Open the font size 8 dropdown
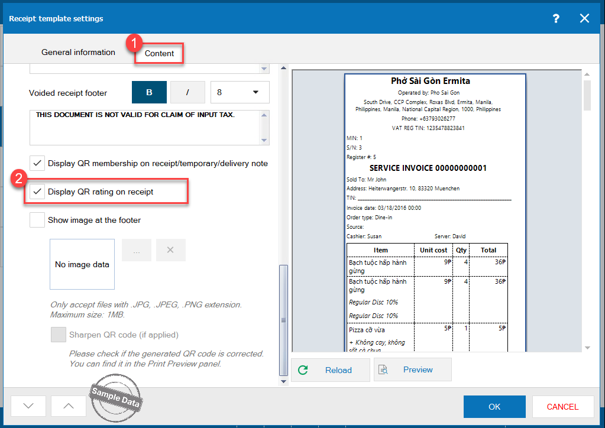This screenshot has width=605, height=428. pos(240,92)
